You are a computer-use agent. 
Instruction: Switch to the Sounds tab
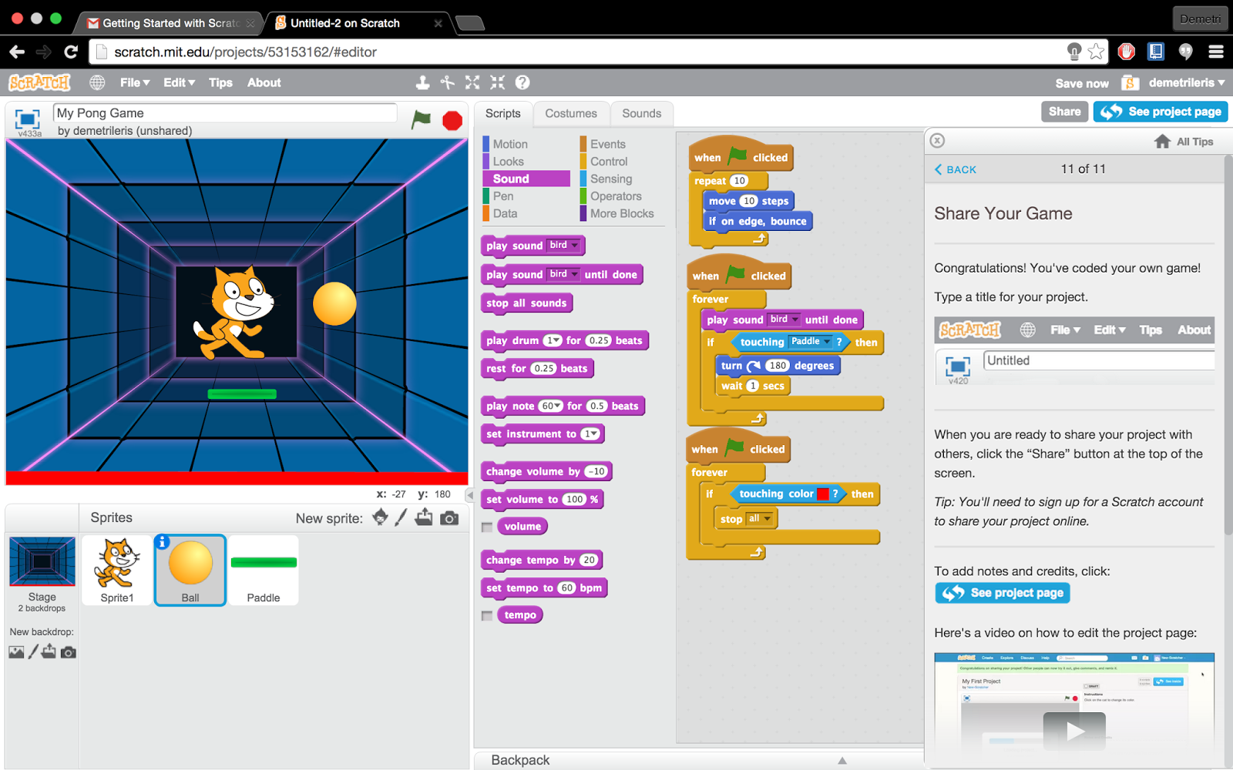point(642,113)
